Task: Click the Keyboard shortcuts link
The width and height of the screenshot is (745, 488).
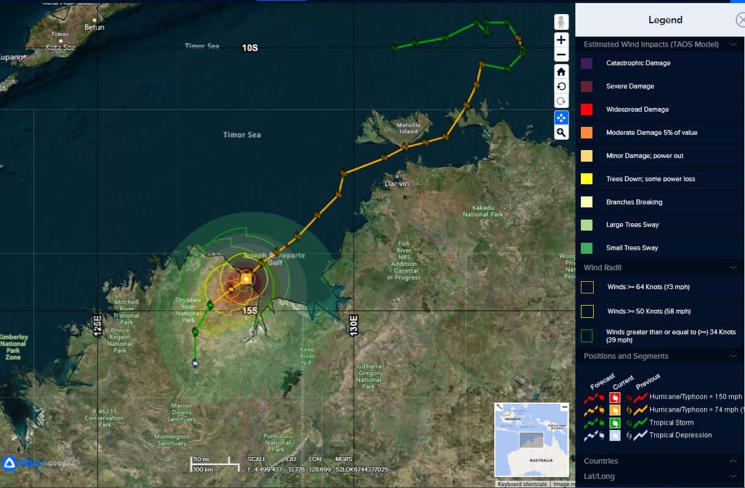Action: [x=522, y=484]
